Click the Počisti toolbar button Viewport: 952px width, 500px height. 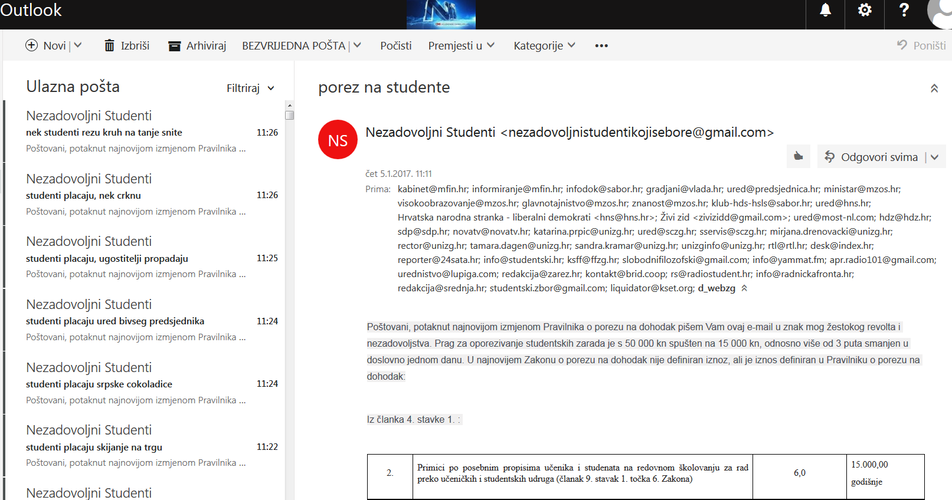point(395,45)
